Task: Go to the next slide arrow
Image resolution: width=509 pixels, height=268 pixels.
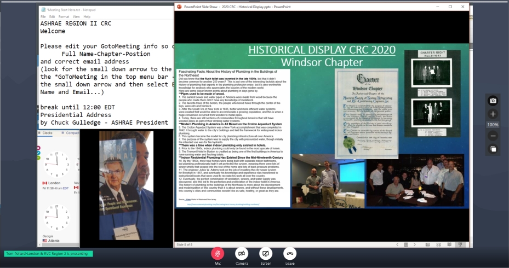Action: click(x=415, y=244)
